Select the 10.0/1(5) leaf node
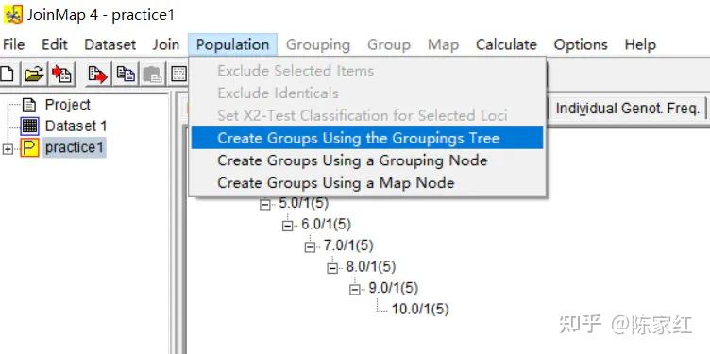The height and width of the screenshot is (354, 710). tap(420, 310)
